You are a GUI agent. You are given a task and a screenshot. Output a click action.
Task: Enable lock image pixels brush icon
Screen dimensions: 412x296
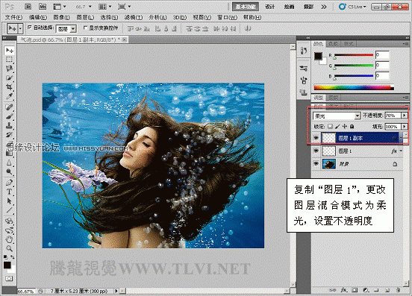point(337,127)
